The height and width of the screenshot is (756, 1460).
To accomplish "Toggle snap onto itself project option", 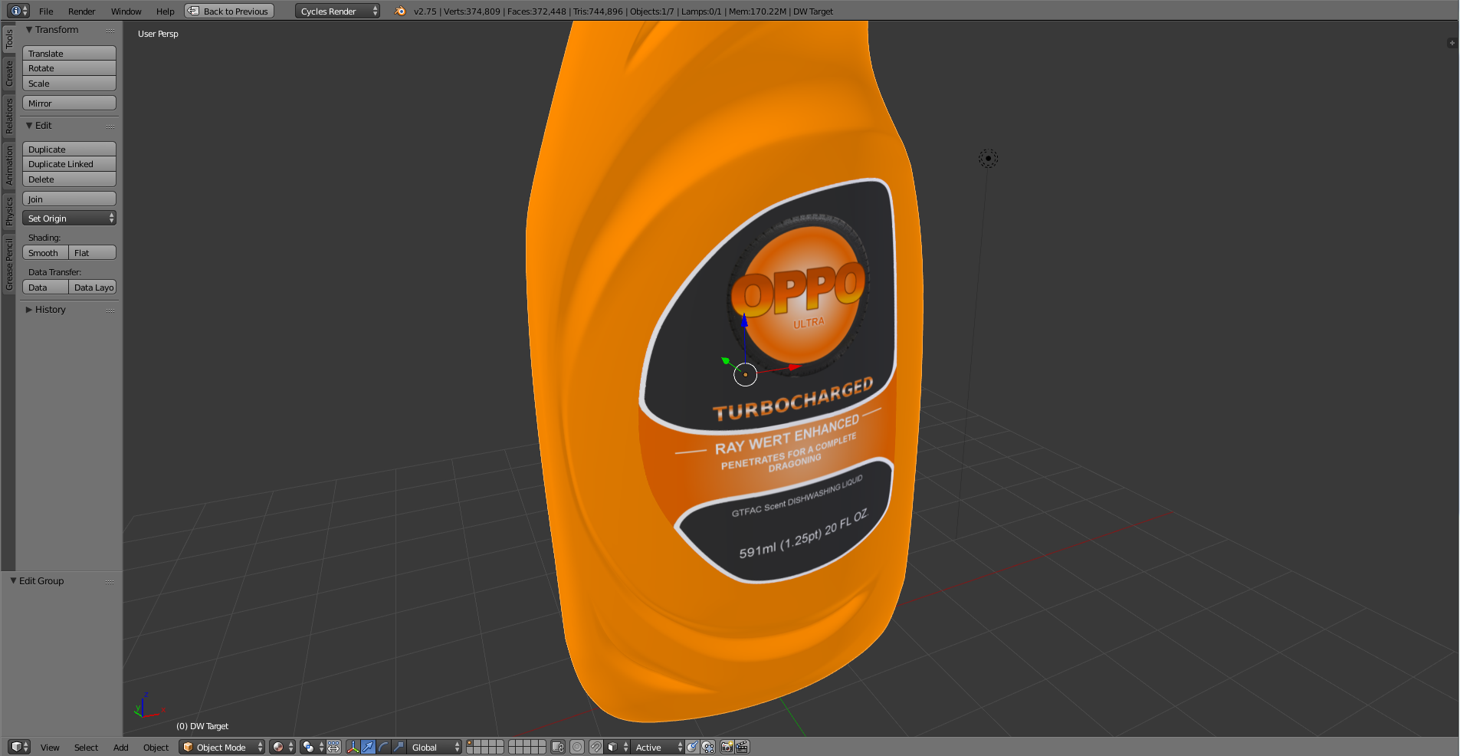I will click(x=708, y=747).
